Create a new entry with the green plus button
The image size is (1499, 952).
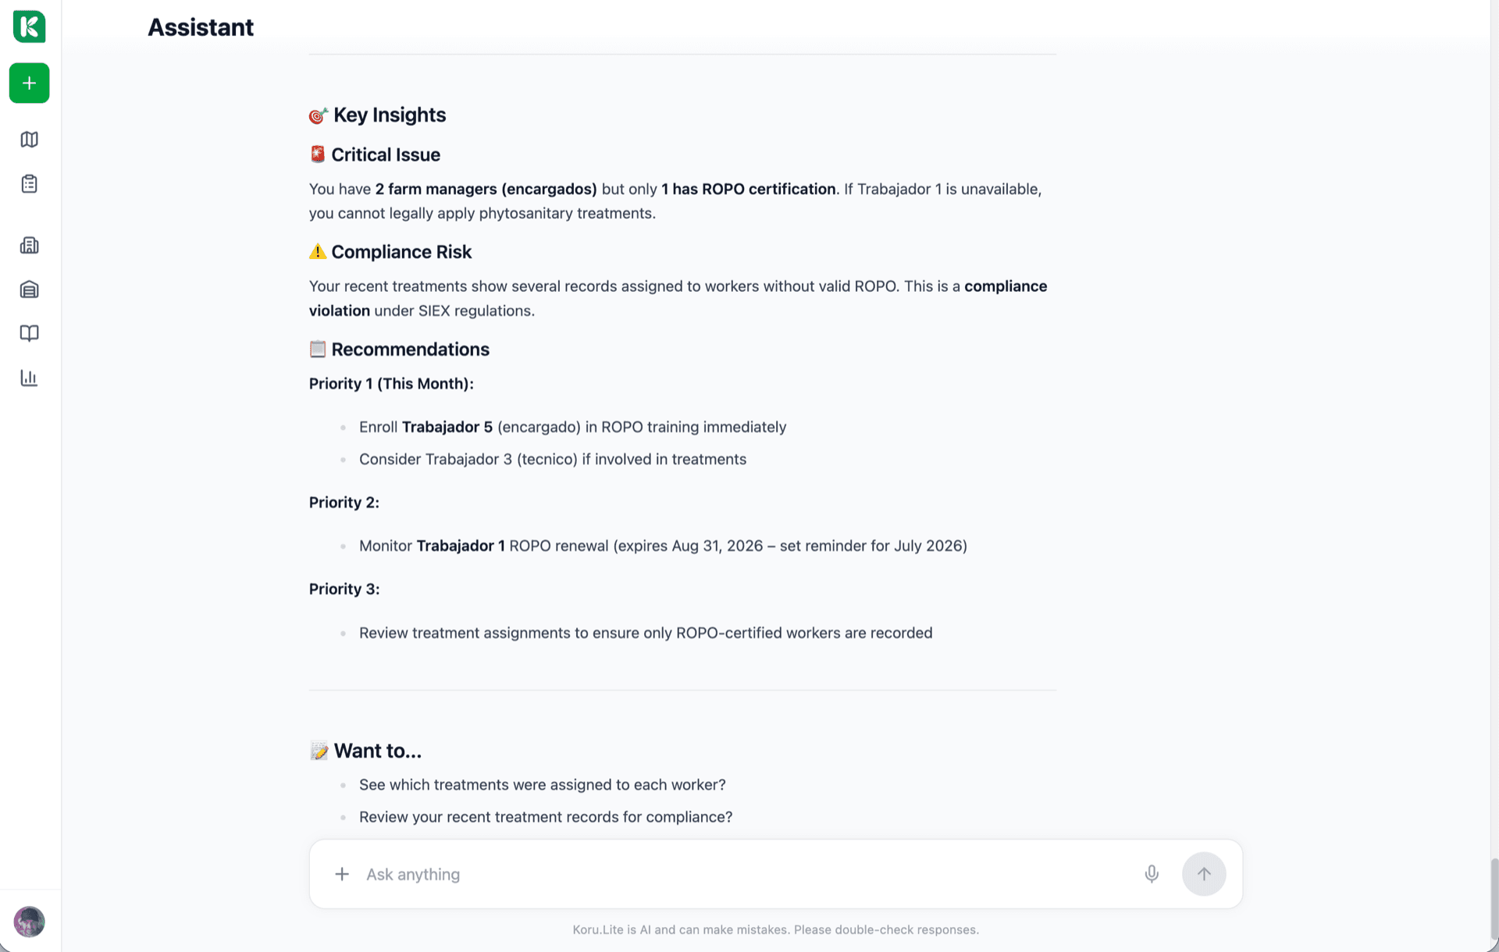[29, 83]
